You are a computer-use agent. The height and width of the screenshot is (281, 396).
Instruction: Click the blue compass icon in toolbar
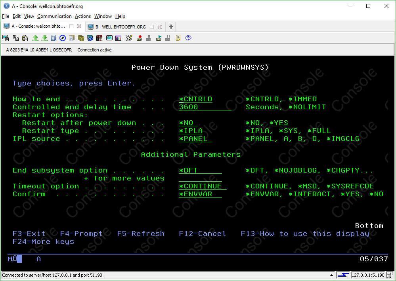63,38
